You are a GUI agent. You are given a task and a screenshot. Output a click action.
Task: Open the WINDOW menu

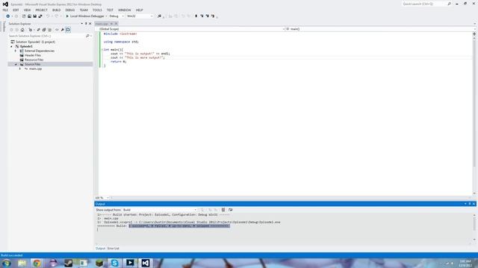pos(125,10)
